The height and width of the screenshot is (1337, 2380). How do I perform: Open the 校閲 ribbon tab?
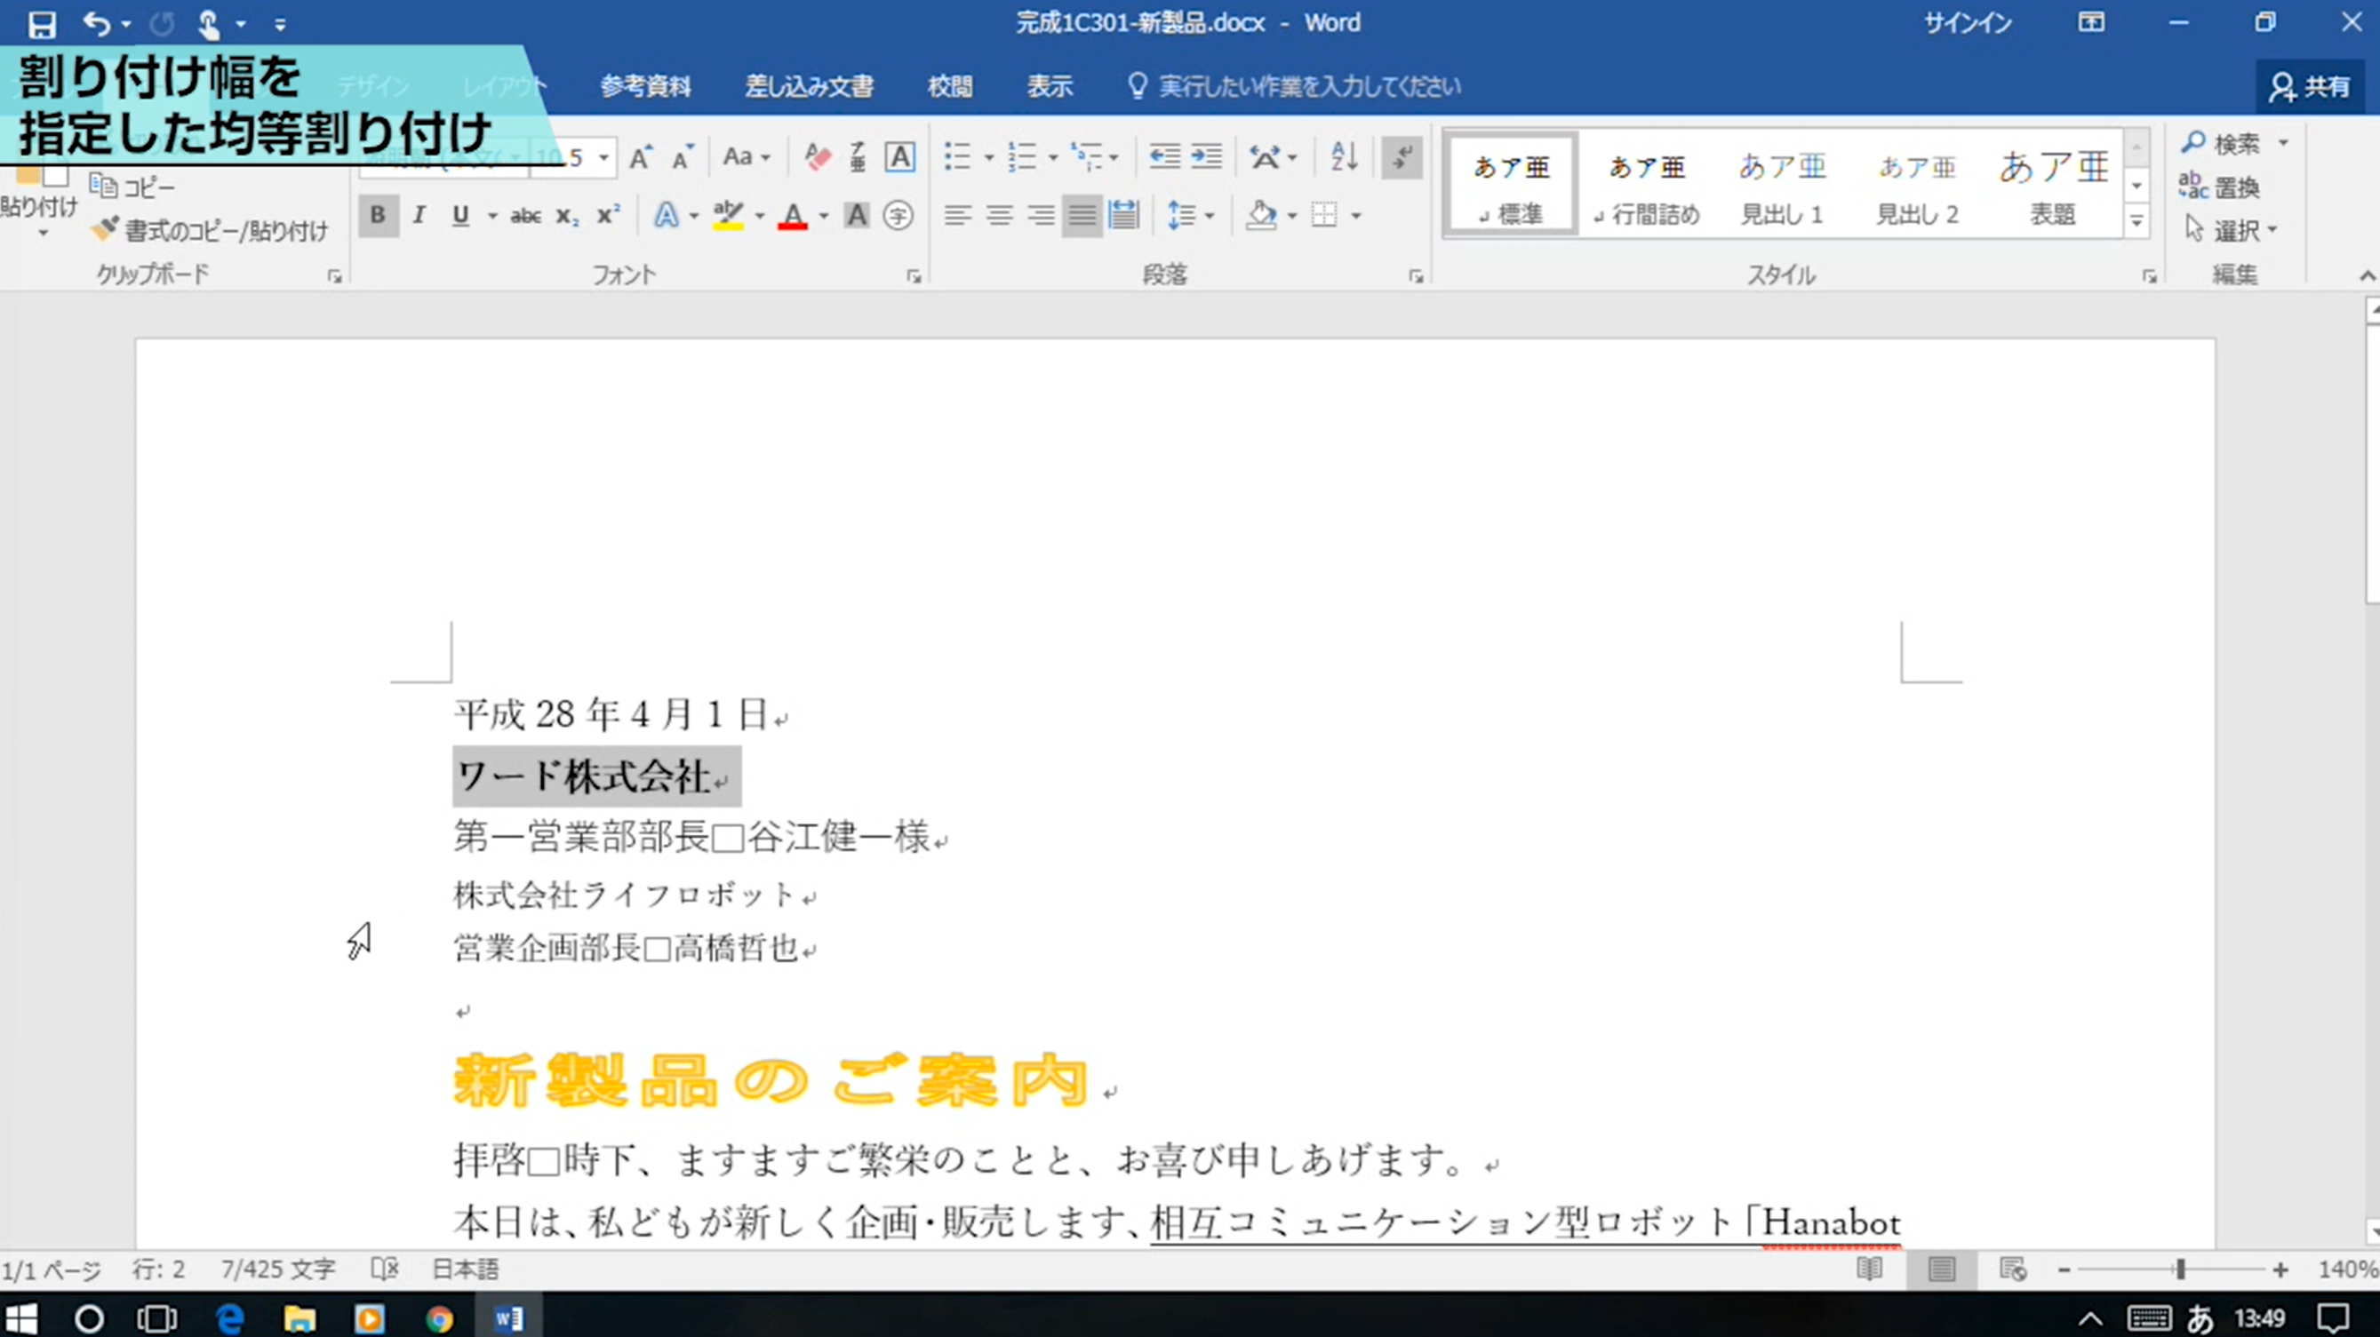click(950, 87)
